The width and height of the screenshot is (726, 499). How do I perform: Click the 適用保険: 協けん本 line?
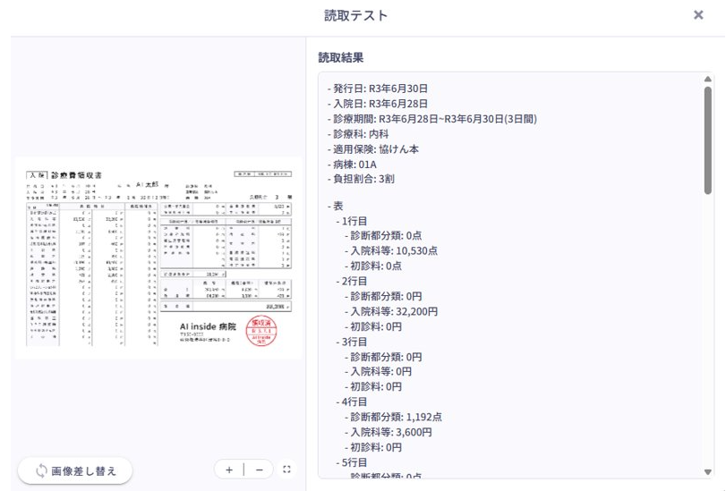tap(373, 148)
